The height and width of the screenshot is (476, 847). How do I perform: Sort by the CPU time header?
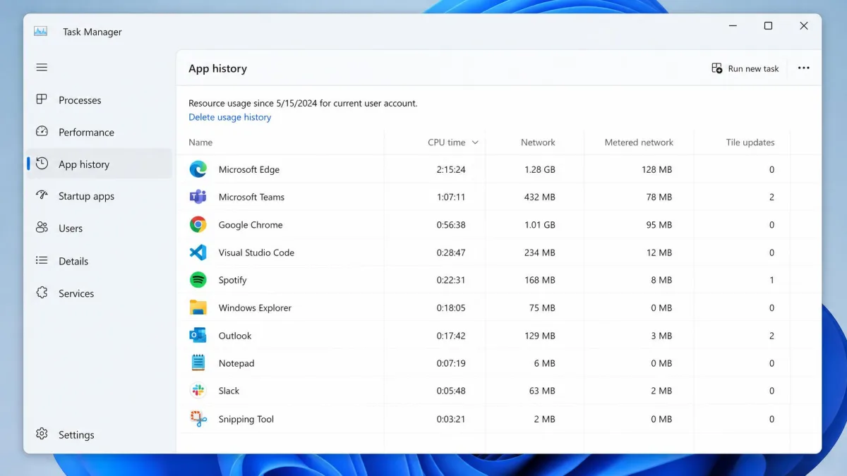(x=446, y=142)
